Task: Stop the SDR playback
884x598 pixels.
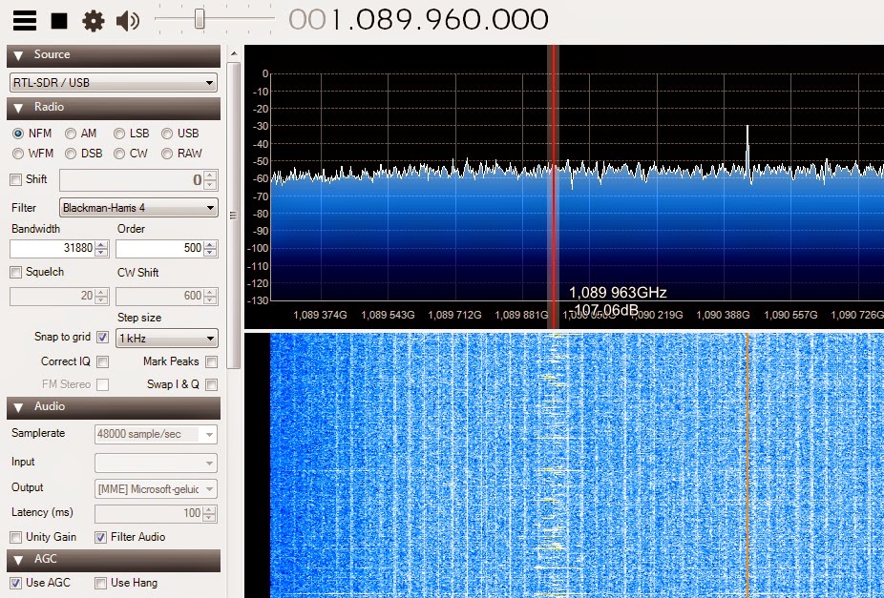Action: [57, 19]
